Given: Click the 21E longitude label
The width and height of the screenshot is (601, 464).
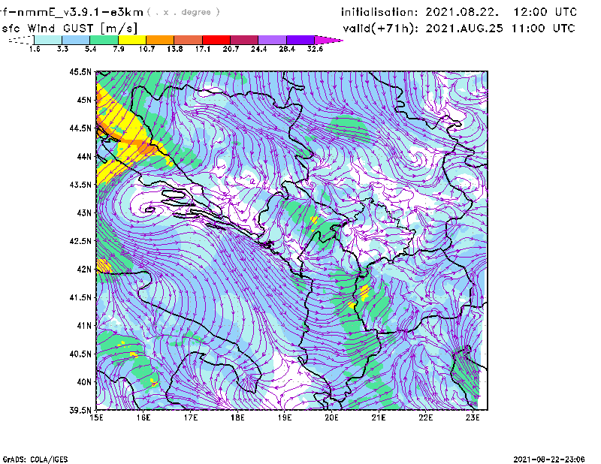Looking at the screenshot, I should 379,417.
